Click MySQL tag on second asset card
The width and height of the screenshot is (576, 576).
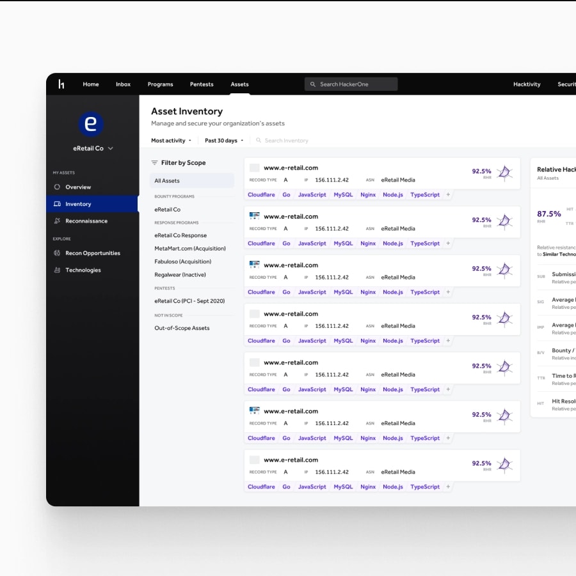(343, 243)
